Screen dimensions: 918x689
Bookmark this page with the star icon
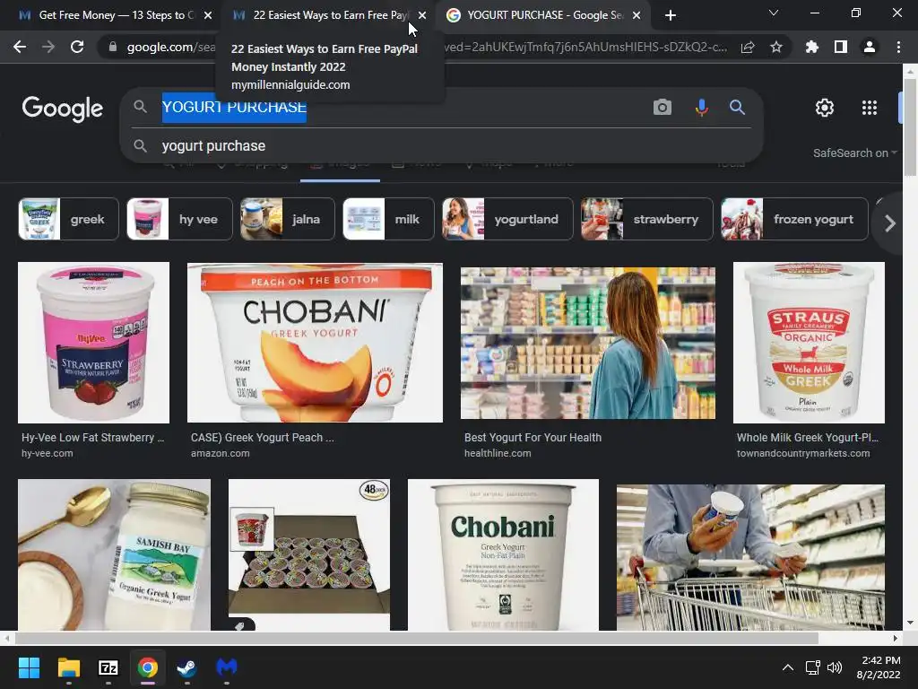tap(776, 47)
